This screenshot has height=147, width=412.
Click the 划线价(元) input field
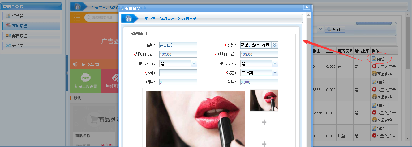point(178,54)
